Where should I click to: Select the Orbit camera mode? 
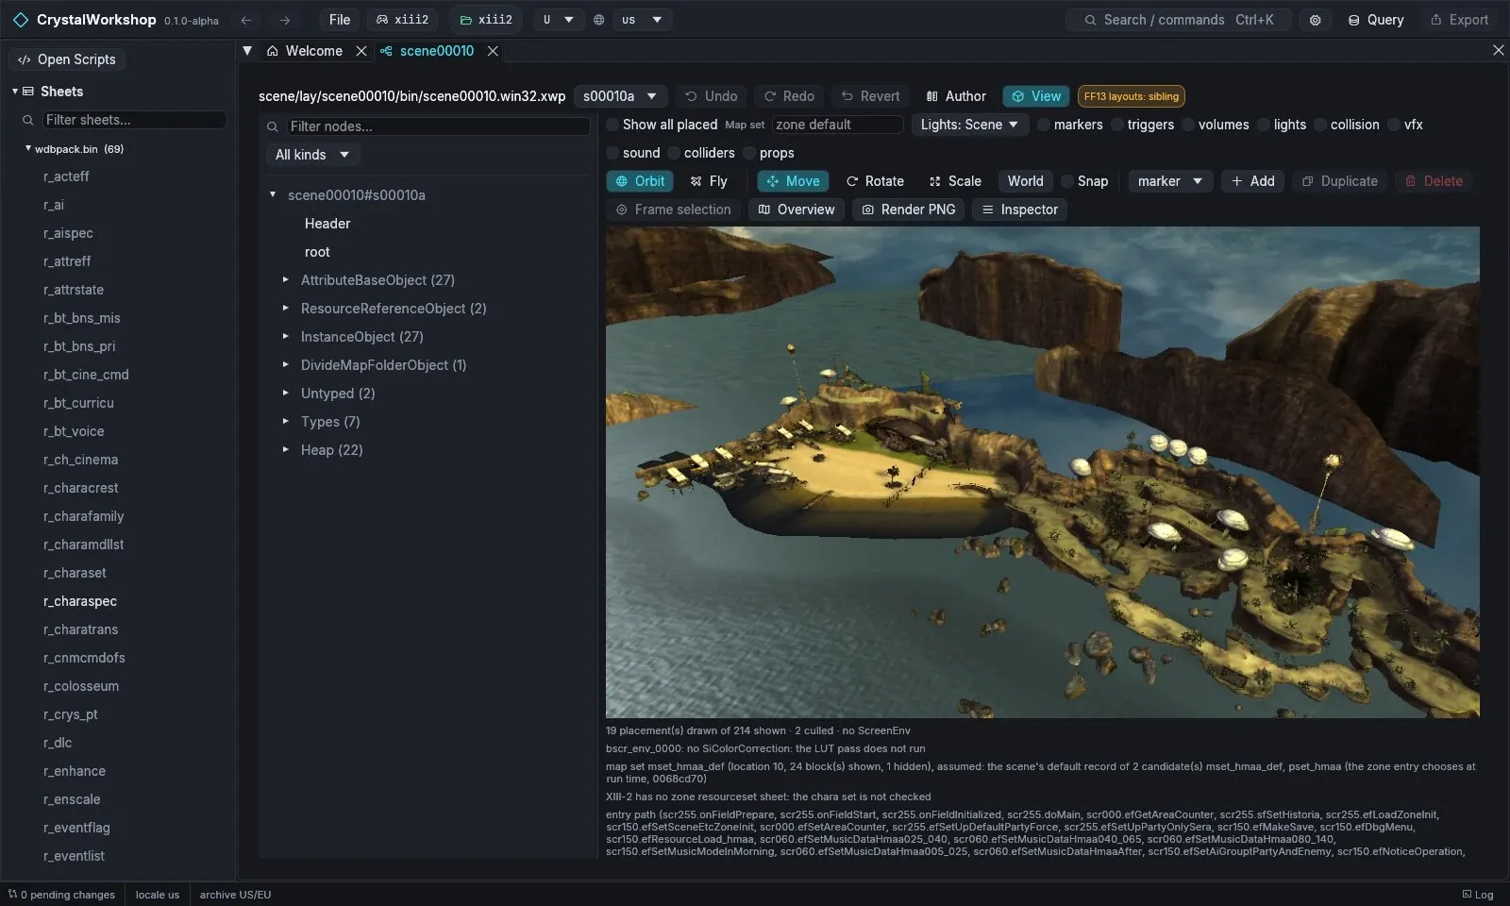tap(640, 181)
